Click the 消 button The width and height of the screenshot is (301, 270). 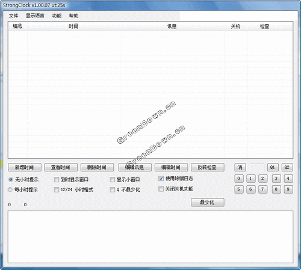point(240,167)
